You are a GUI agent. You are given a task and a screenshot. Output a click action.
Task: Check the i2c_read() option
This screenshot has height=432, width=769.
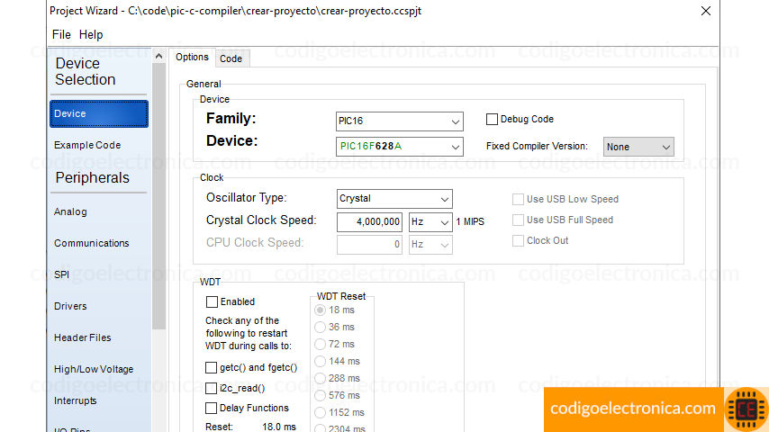tap(211, 388)
